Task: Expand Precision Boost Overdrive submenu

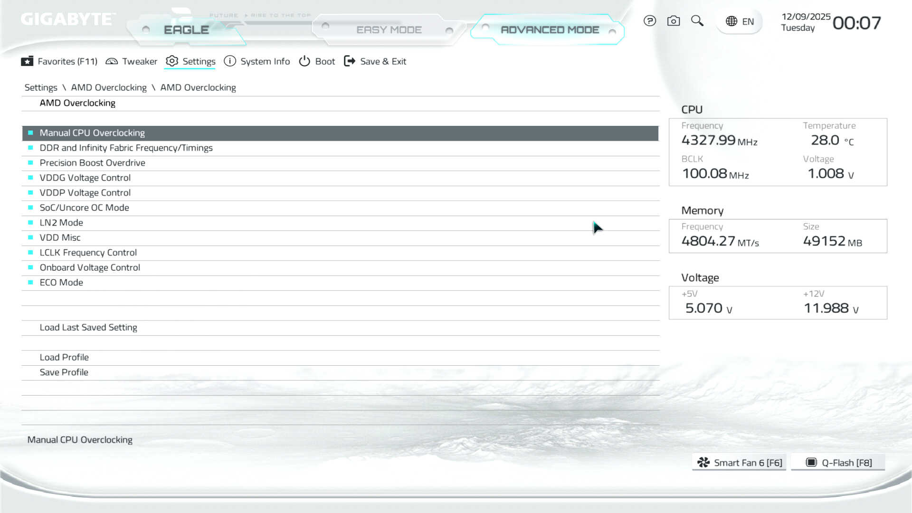Action: (92, 163)
